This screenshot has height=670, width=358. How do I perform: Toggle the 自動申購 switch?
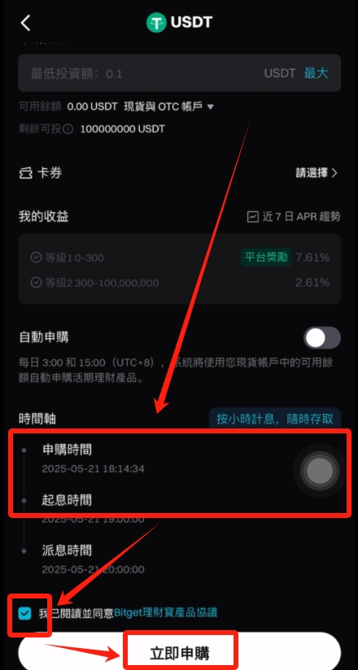click(x=322, y=338)
